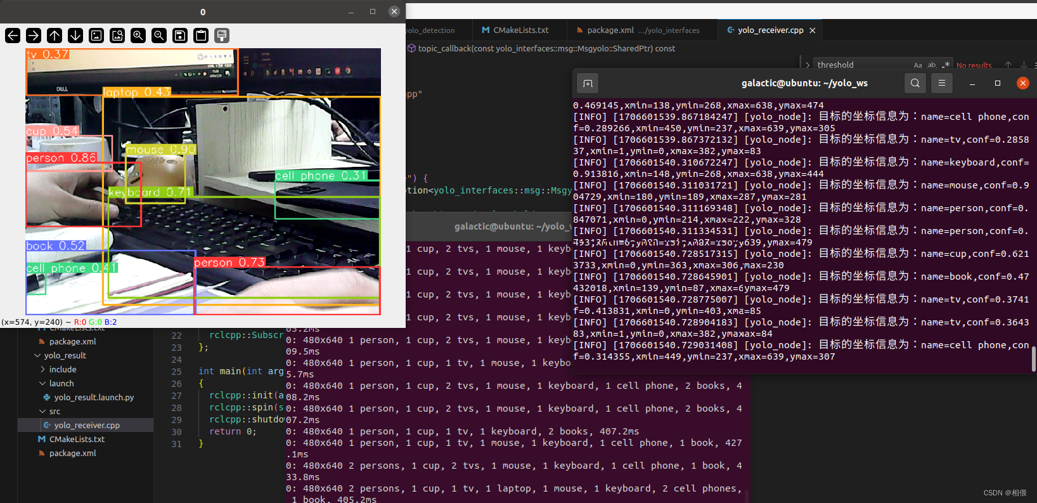The height and width of the screenshot is (503, 1037).
Task: Click the 'person 0.73' detection label
Action: tap(229, 263)
